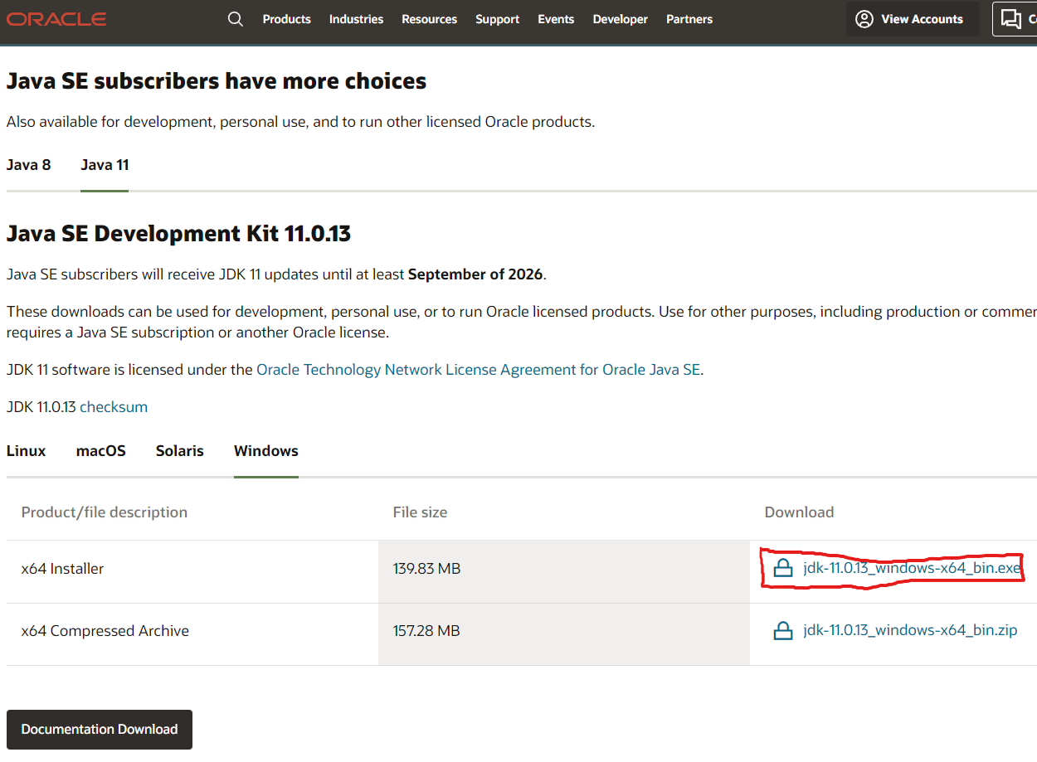Open the Support menu

coord(498,19)
